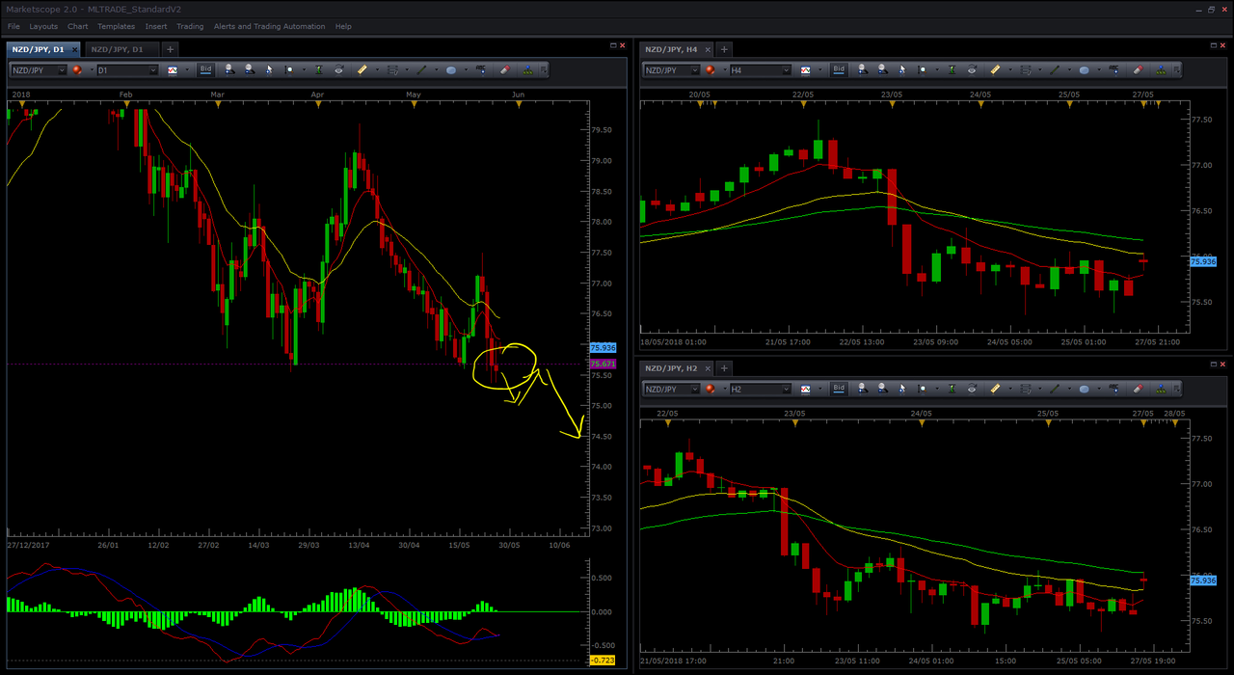Viewport: 1234px width, 675px height.
Task: Click the red ball icon in H2 toolbar
Action: click(711, 389)
